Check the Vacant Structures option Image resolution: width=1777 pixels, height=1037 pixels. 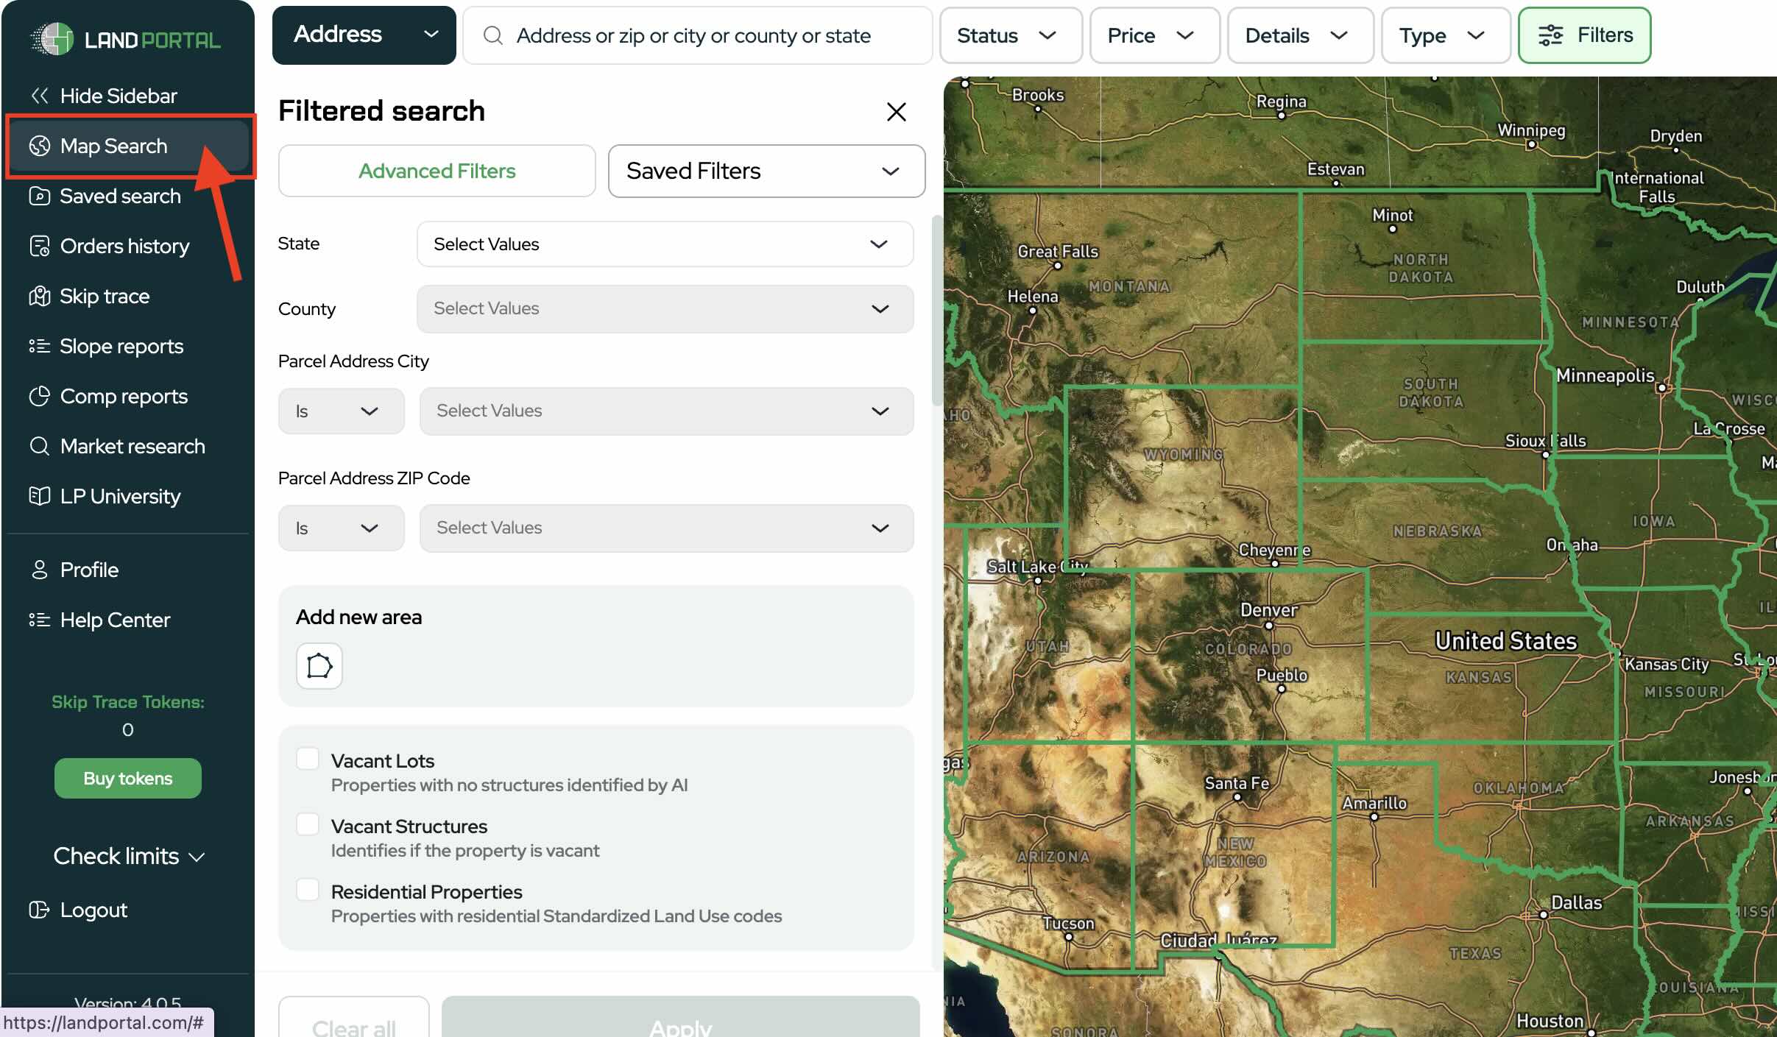307,824
